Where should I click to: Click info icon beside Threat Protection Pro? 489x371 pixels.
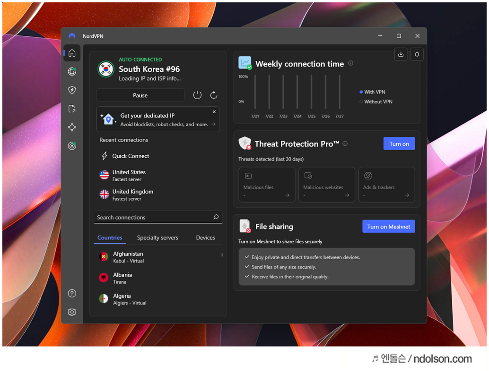pos(345,143)
